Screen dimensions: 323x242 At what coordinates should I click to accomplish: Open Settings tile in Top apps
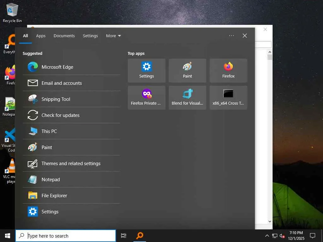click(146, 70)
